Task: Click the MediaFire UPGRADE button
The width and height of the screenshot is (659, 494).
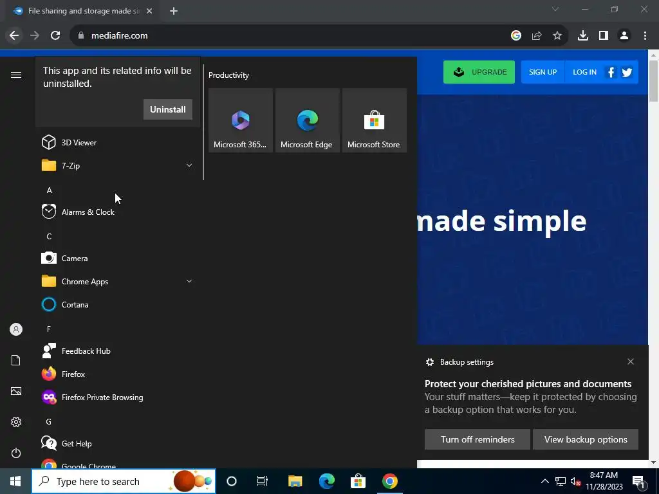Action: click(479, 72)
